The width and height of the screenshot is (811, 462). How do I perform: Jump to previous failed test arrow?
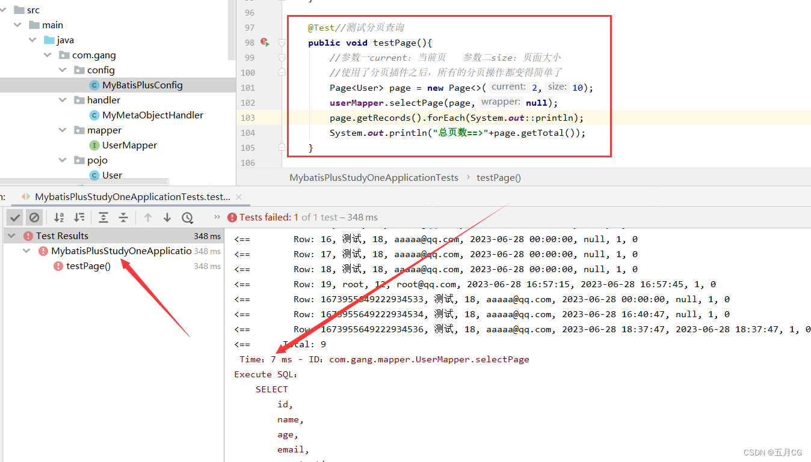pos(148,217)
